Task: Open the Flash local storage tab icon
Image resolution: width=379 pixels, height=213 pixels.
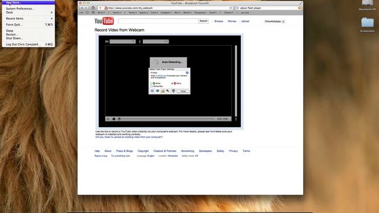Action: click(163, 91)
